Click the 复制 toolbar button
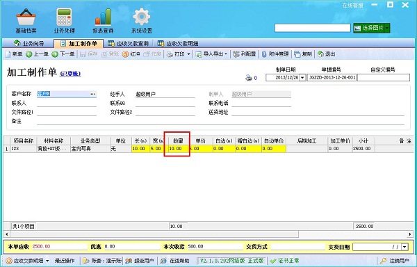Screen dimensions: 417x267 [303, 54]
